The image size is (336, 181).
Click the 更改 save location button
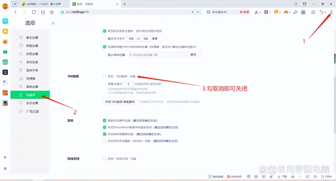click(194, 55)
